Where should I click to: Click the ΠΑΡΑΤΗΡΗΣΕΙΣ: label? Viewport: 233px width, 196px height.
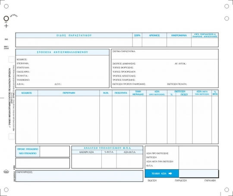click(x=25, y=172)
